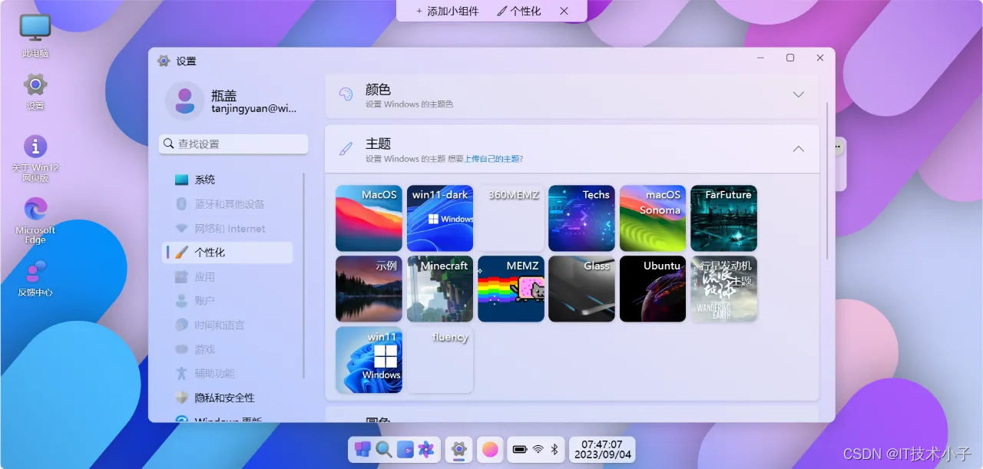This screenshot has height=469, width=983.
Task: Open 账户 in the sidebar
Action: [227, 301]
